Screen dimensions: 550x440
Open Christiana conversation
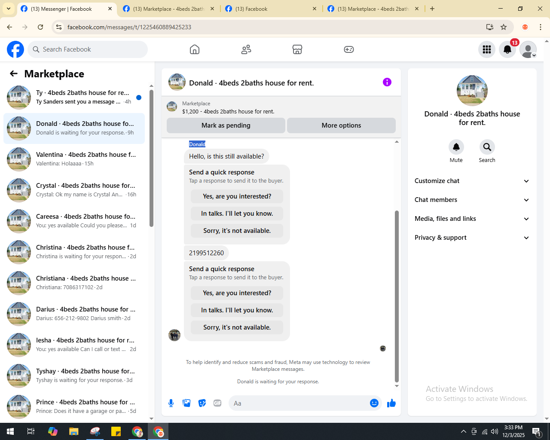coord(74,283)
